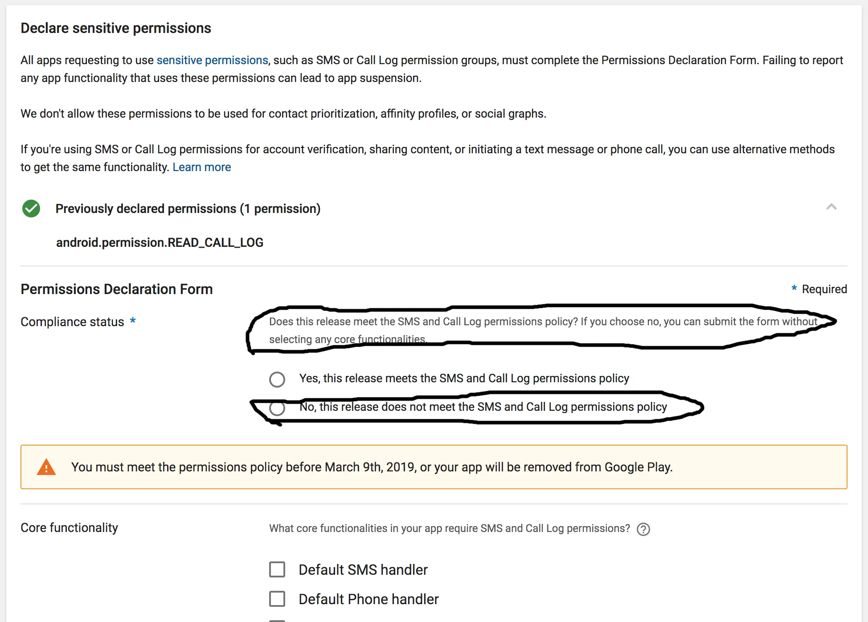Collapse the previously declared permissions chevron
Screen dimensions: 868x622
click(x=831, y=207)
